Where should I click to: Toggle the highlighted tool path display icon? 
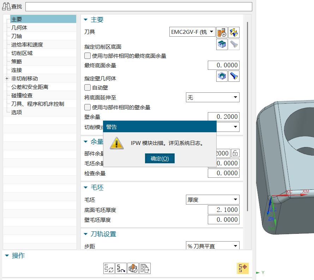click(243, 268)
